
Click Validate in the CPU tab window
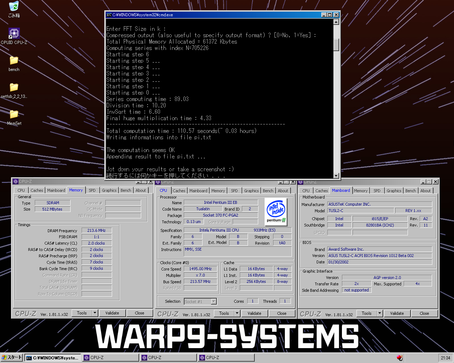click(254, 313)
